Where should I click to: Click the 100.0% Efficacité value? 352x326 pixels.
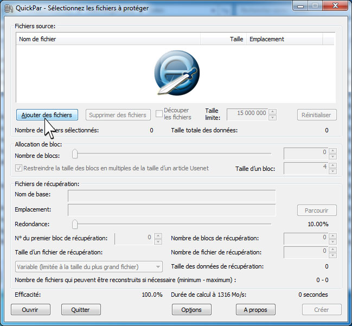coord(152,295)
